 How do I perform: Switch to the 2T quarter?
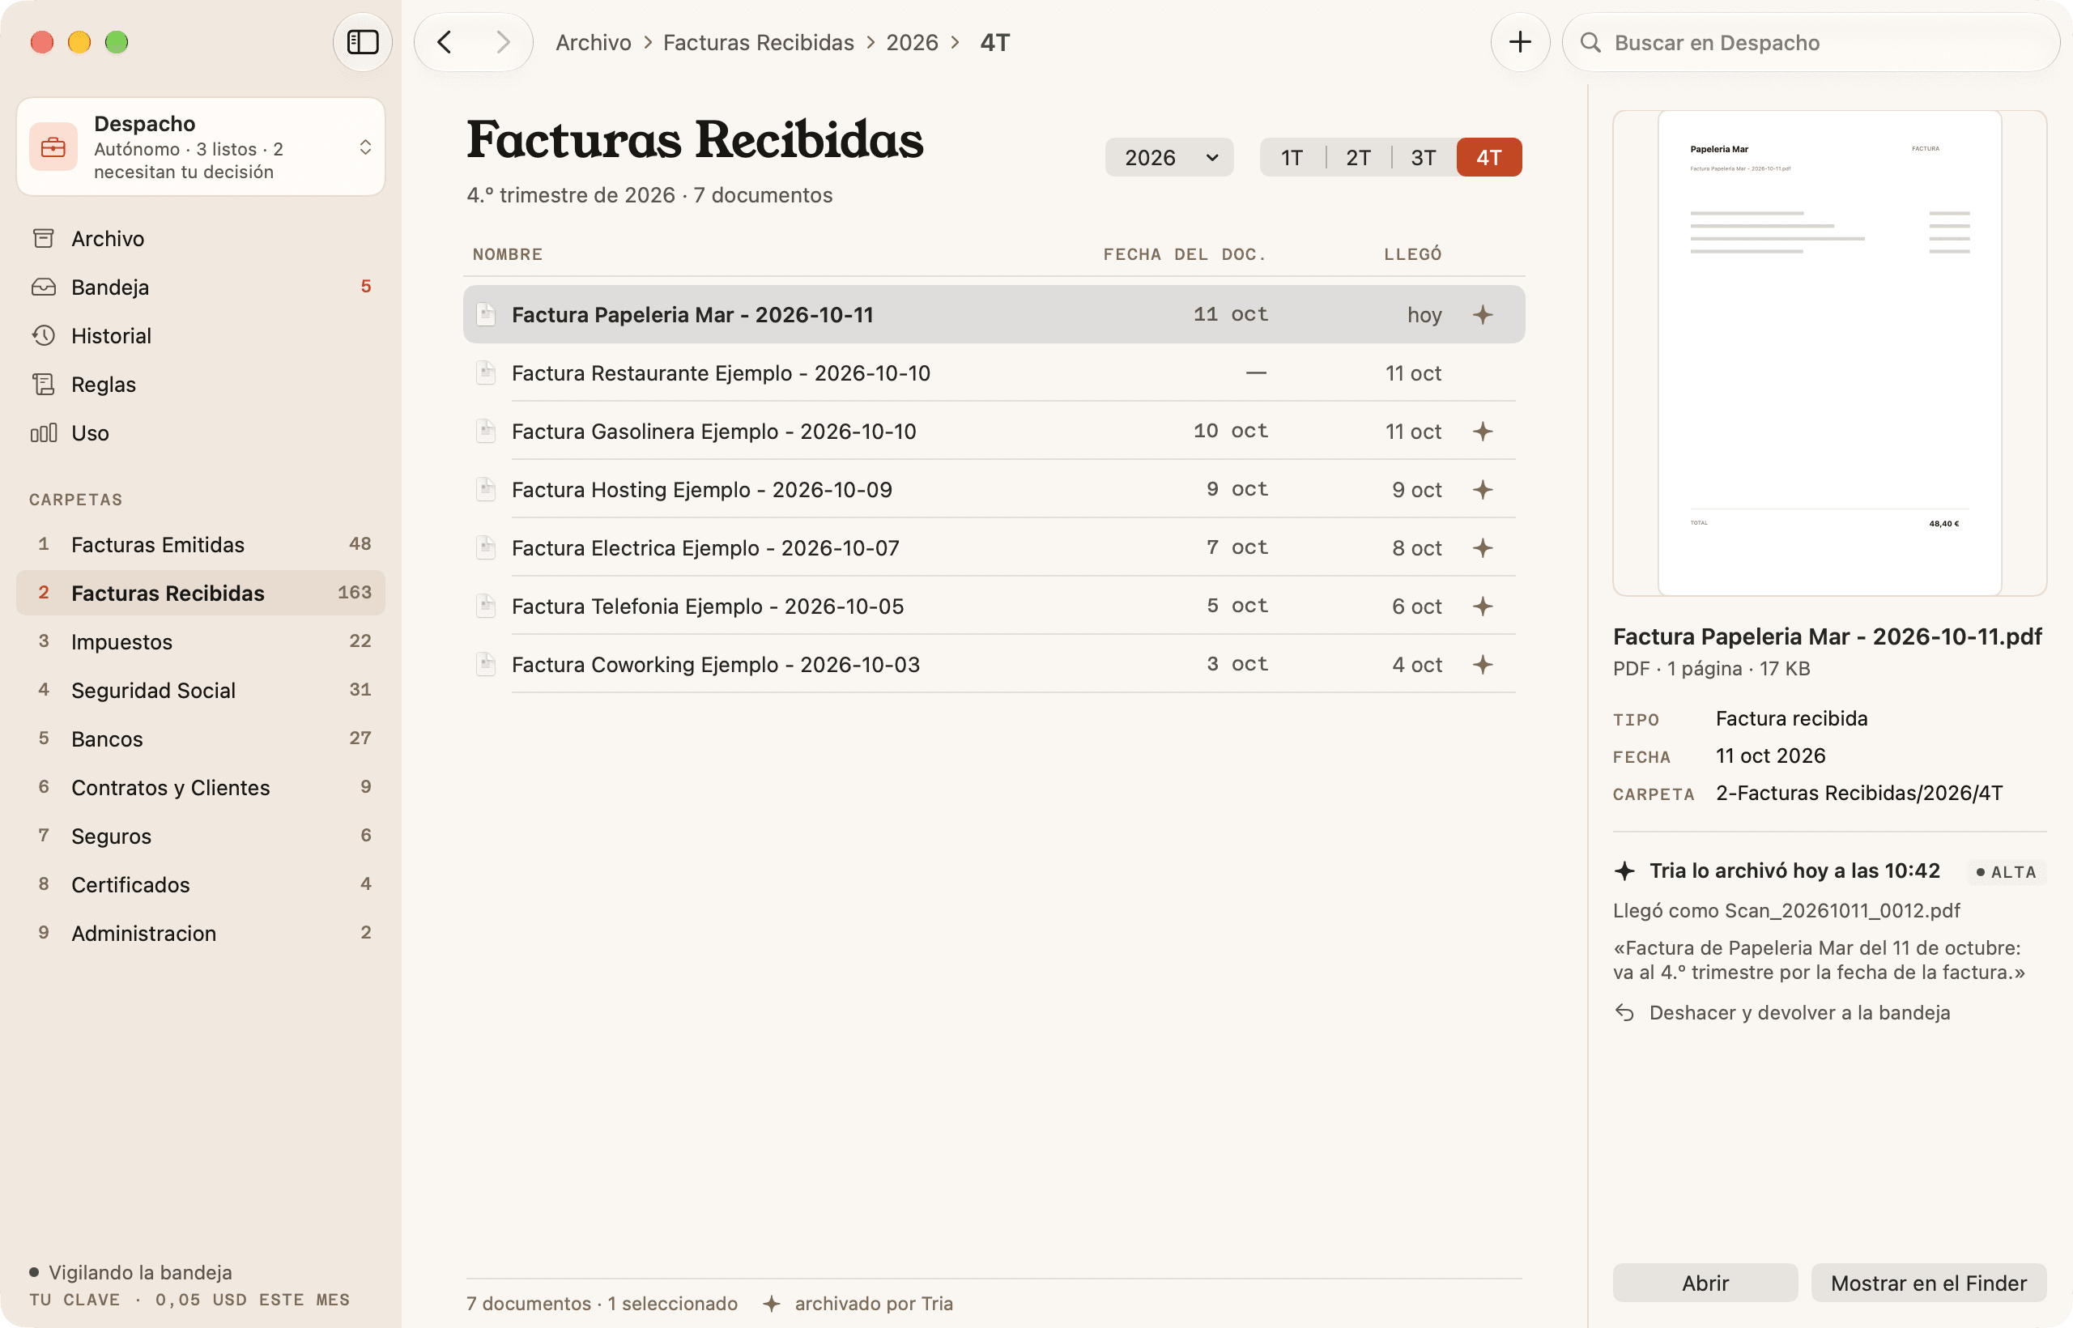[x=1358, y=158]
